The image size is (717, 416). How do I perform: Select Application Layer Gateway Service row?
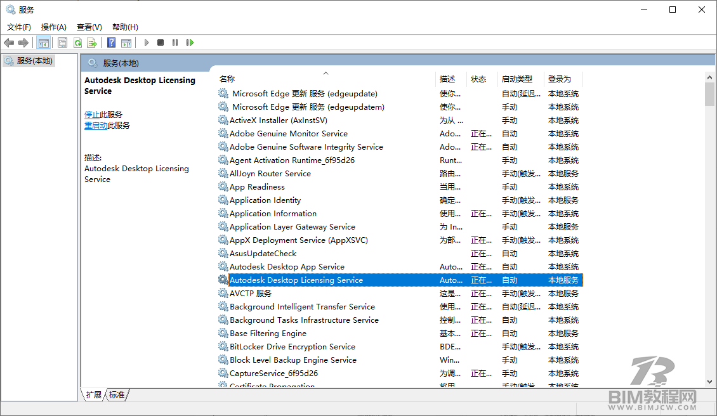(400, 227)
